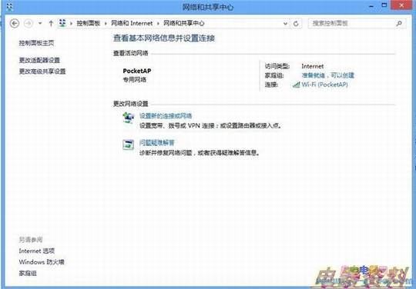The width and height of the screenshot is (416, 289).
Task: Select 控制面板 breadcrumb item
Action: point(89,23)
